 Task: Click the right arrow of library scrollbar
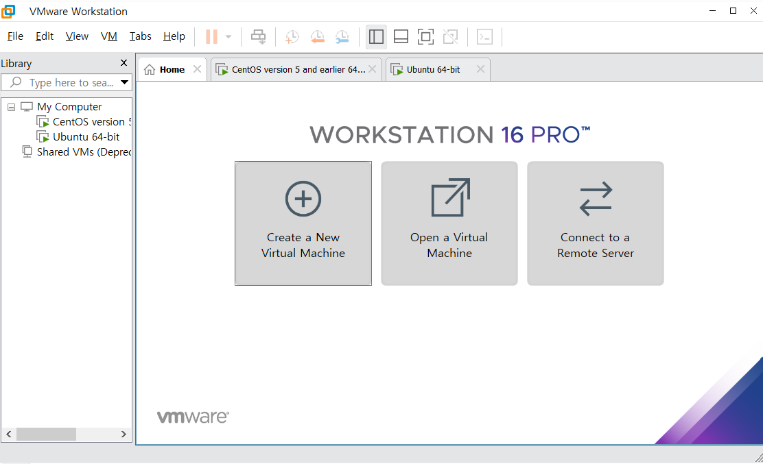click(x=124, y=434)
